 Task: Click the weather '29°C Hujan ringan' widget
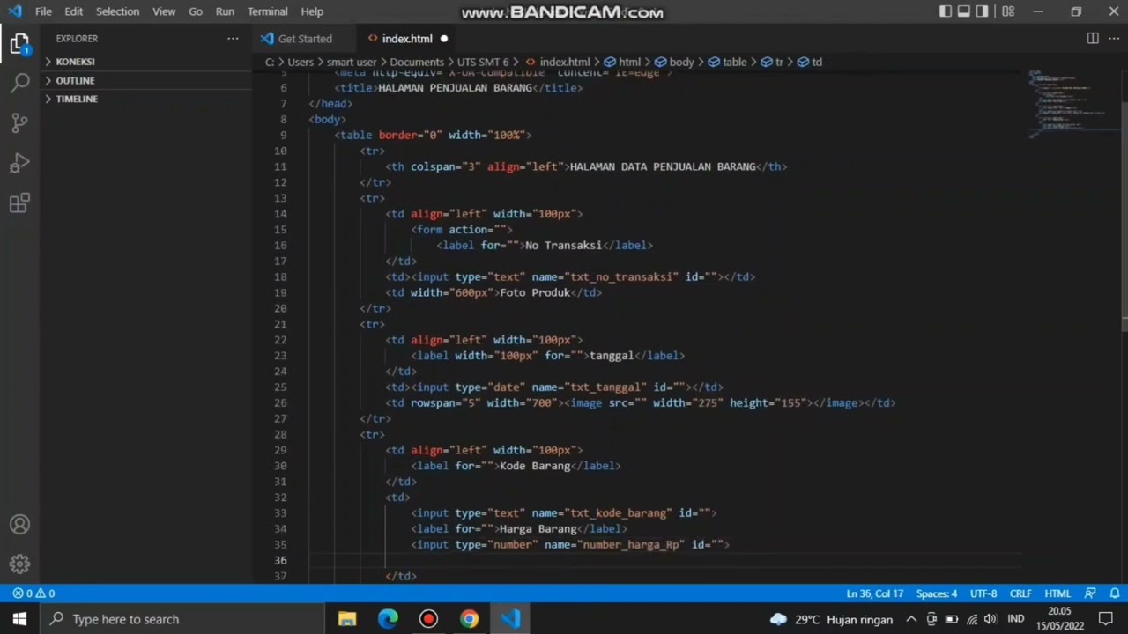[833, 619]
